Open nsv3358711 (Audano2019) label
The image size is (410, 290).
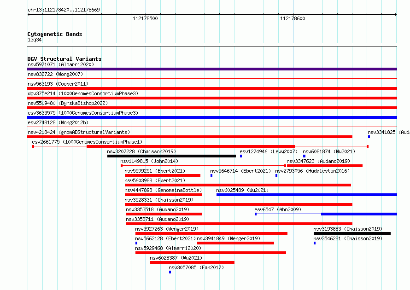[158, 219]
